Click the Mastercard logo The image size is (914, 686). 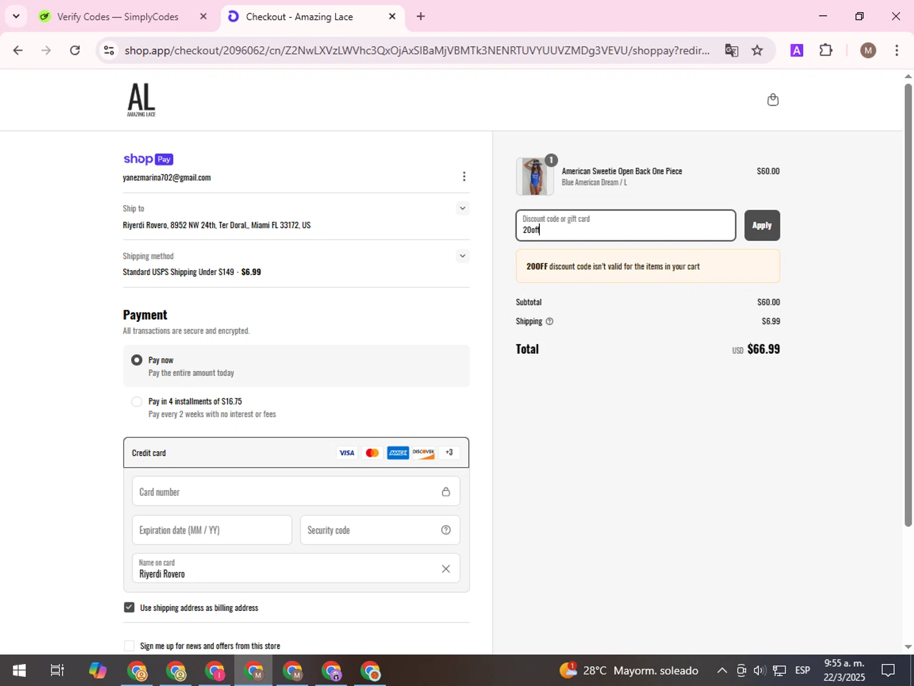(x=372, y=452)
